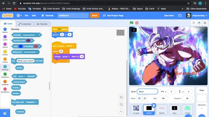Open the Looks blocks category

click(5, 38)
